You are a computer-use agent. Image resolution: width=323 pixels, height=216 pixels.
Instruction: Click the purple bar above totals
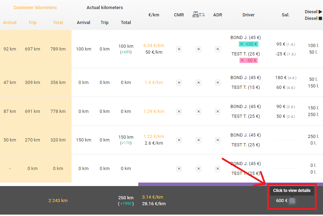click(230, 184)
